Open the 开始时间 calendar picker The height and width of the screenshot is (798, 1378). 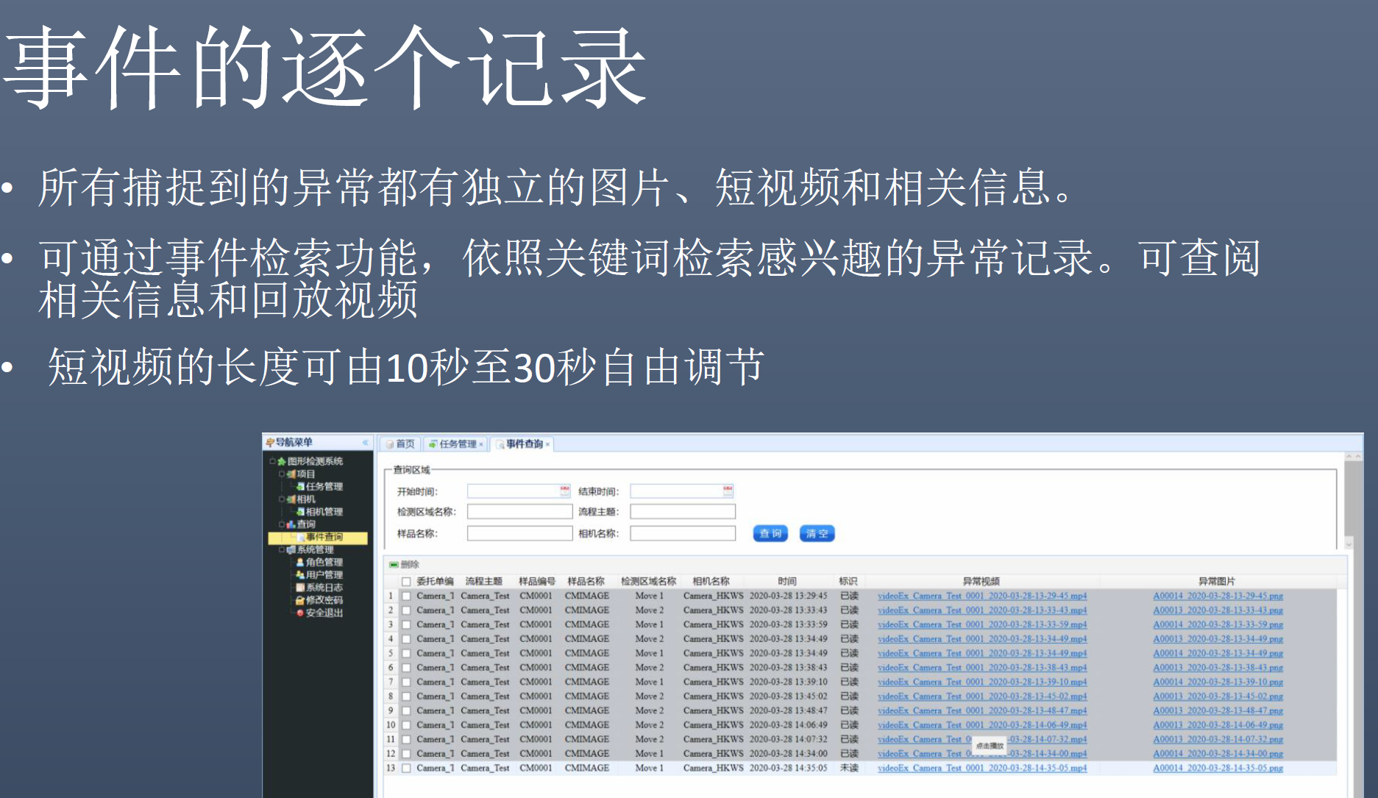click(x=565, y=491)
